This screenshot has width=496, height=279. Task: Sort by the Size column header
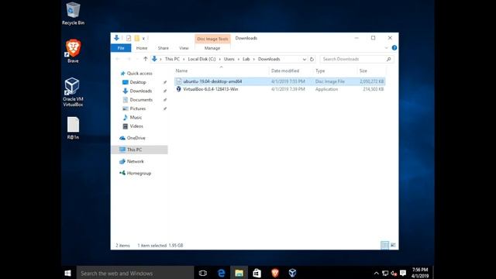(363, 71)
